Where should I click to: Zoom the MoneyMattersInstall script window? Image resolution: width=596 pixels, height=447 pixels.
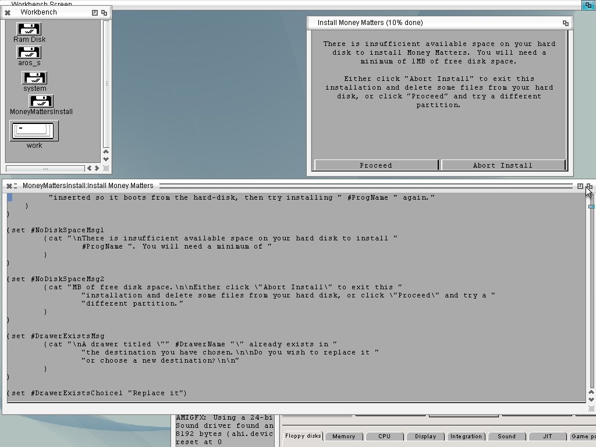[580, 186]
